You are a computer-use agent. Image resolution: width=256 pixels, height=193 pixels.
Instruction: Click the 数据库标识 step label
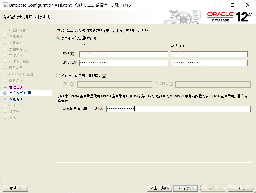17,49
